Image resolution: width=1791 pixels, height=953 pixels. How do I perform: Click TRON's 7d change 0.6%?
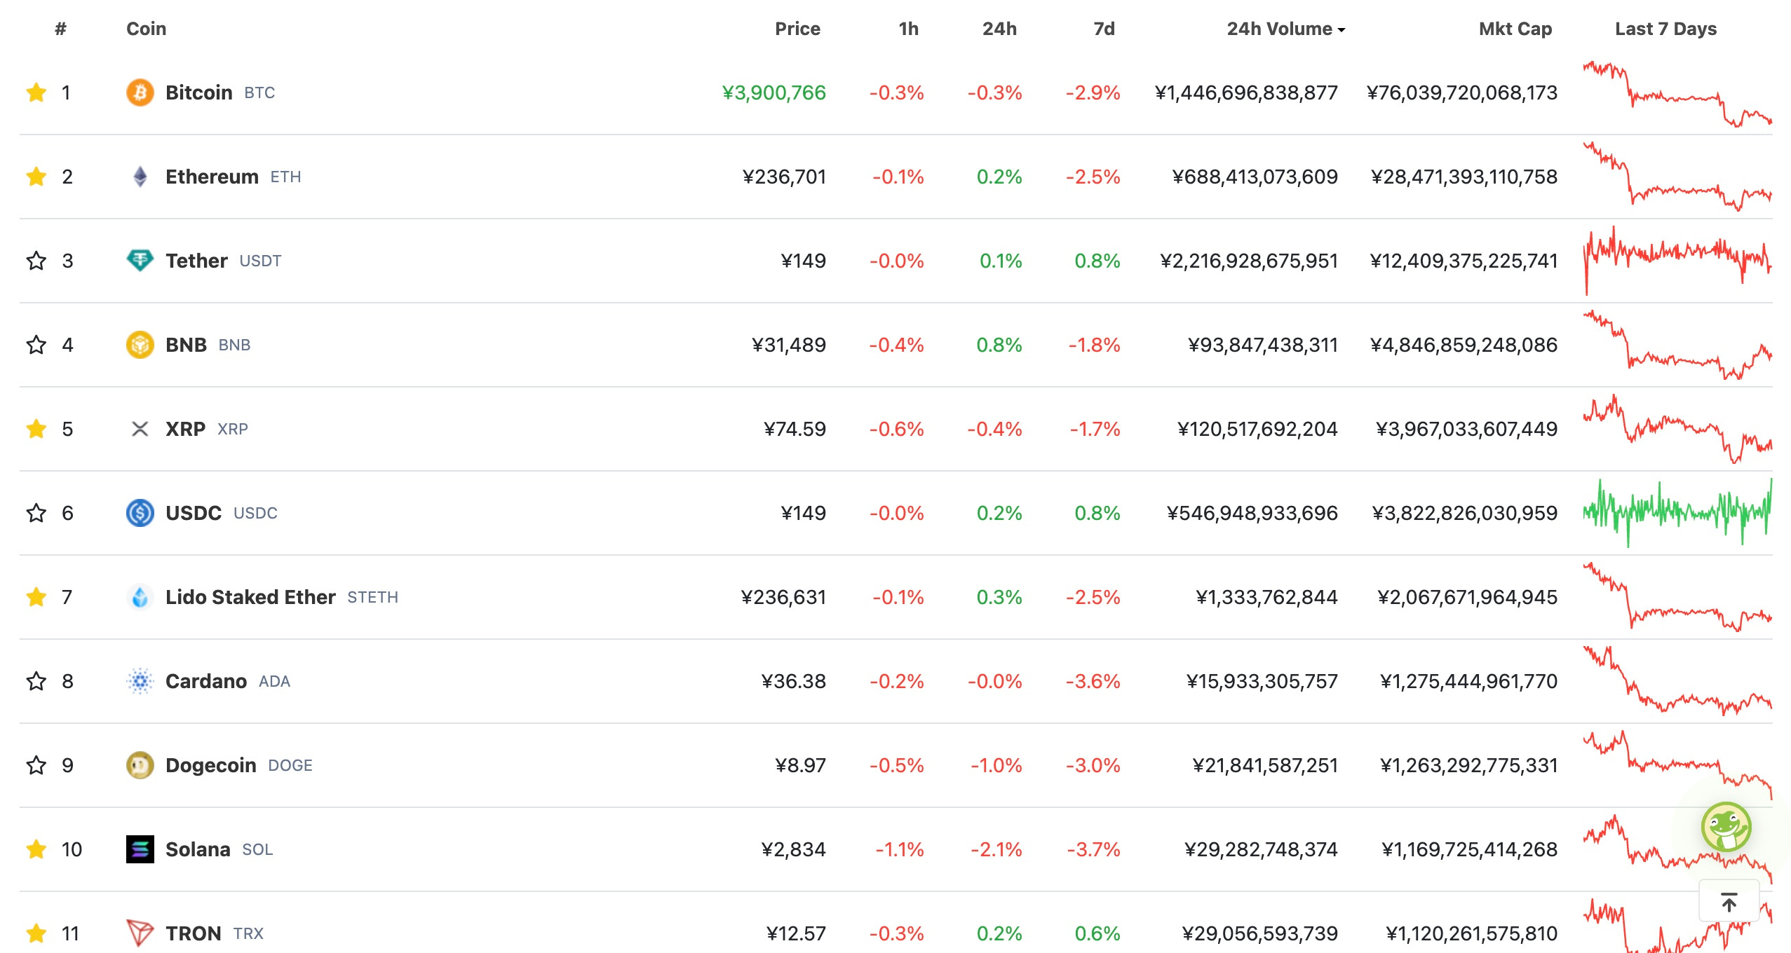click(x=1097, y=933)
